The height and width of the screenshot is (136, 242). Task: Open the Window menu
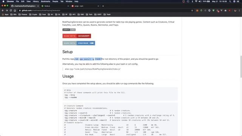coord(69,2)
